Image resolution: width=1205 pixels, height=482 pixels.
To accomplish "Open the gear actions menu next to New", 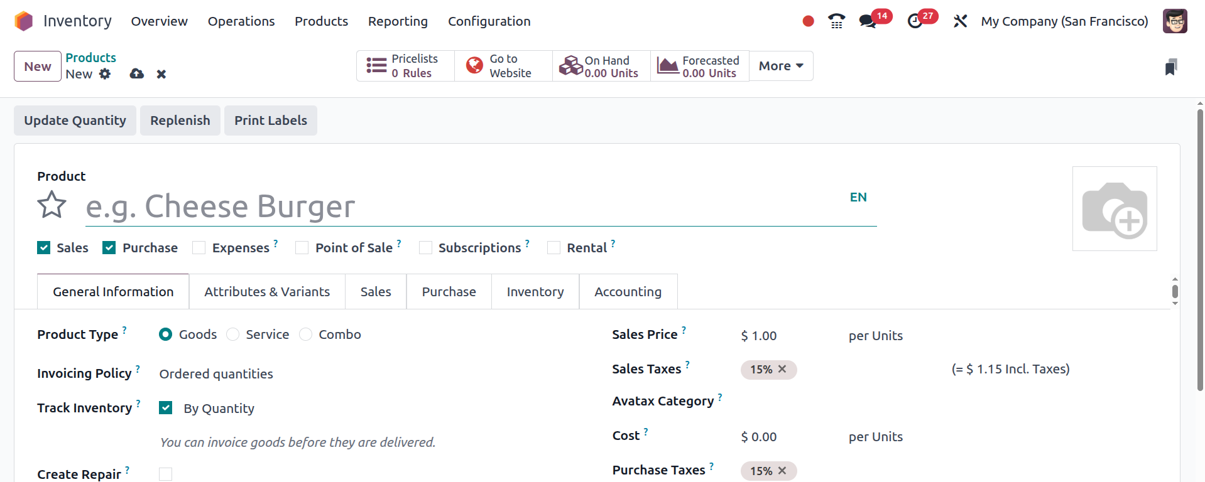I will tap(105, 74).
